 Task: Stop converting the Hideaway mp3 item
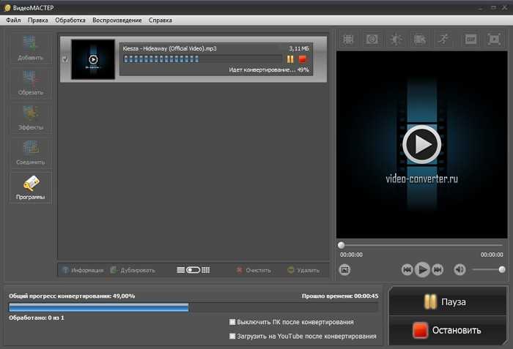point(302,59)
